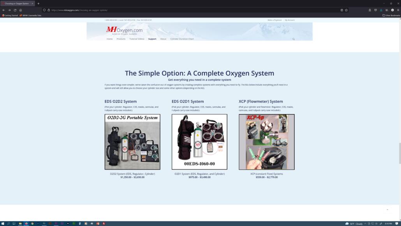Open the downloads icon in toolbar
Viewport: 401px width, 226px height.
(381, 10)
